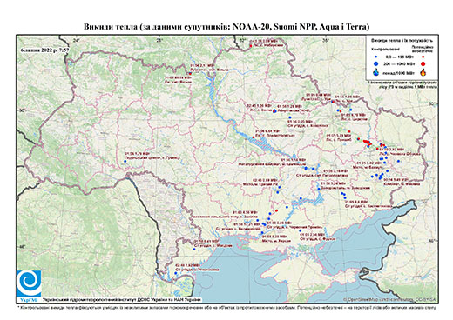Click the large blue circle legend swatch
The image size is (453, 320).
376,63
